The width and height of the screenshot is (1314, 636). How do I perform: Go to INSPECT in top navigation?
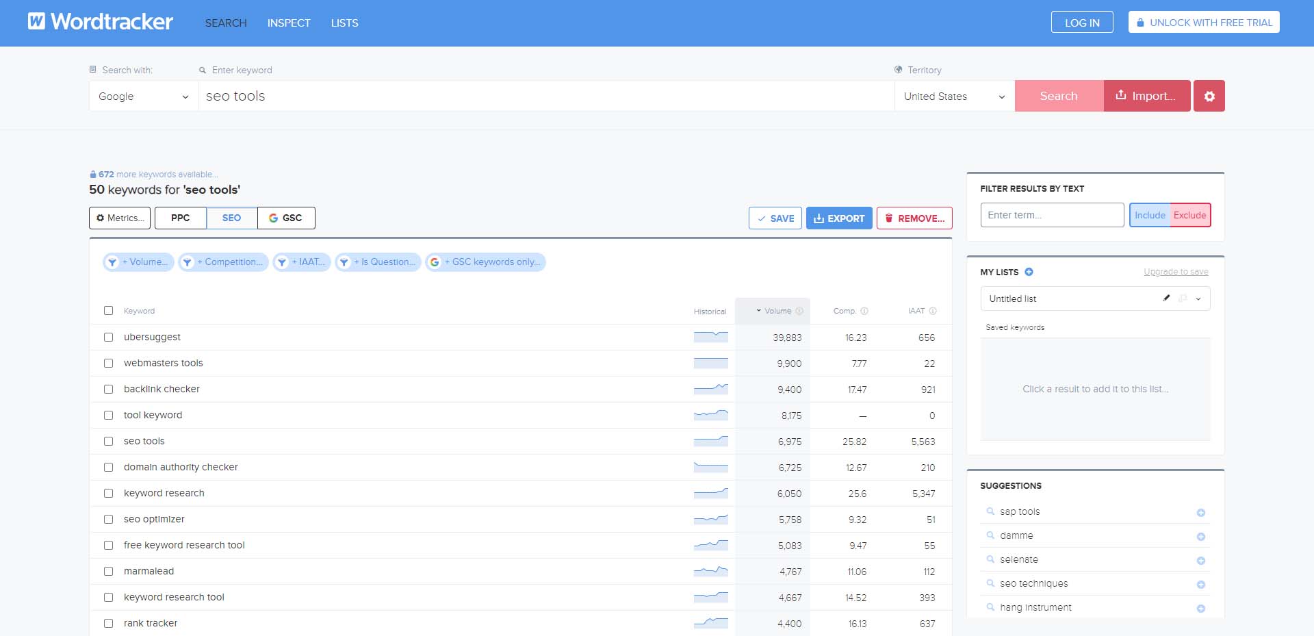coord(289,23)
